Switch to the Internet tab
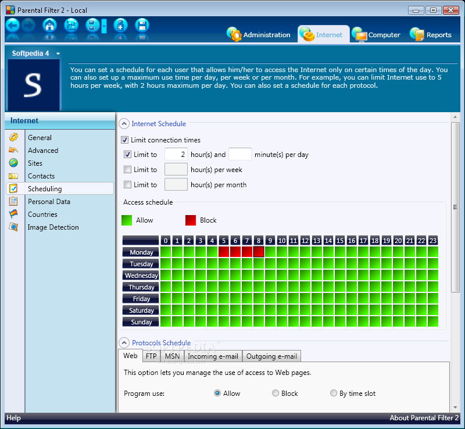Screen dimensions: 465x429 point(323,34)
